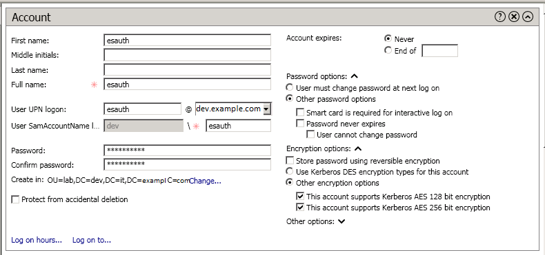Image resolution: width=545 pixels, height=255 pixels.
Task: Focus the Password field
Action: (x=188, y=151)
